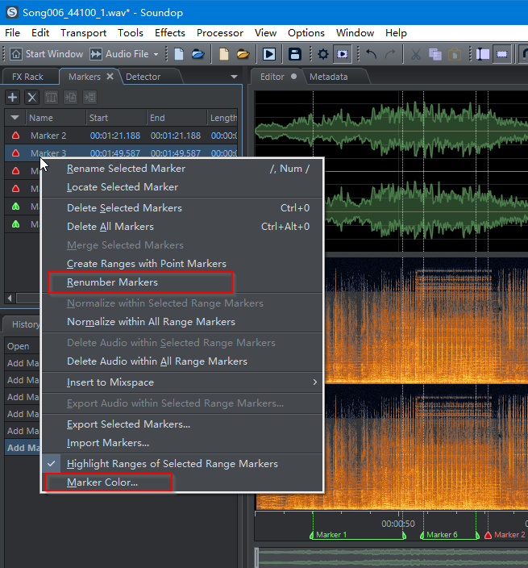Select the marquee selection tool icon

pos(502,54)
